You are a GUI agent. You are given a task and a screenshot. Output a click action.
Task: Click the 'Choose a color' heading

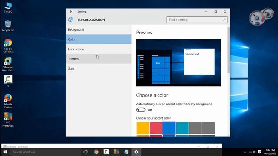[x=152, y=95]
